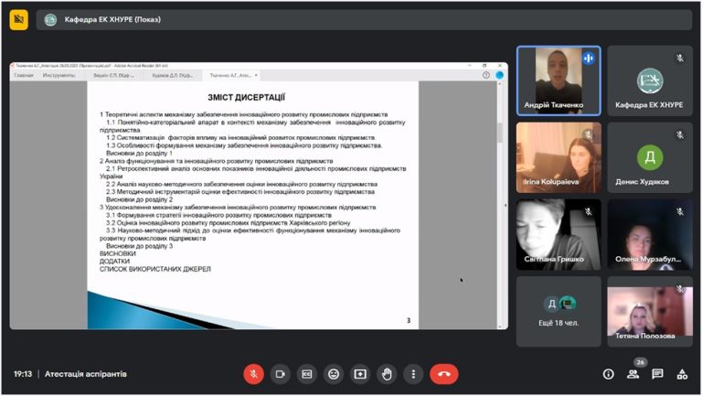Open the Инструменты tab in Acrobat
The width and height of the screenshot is (702, 396).
point(58,75)
